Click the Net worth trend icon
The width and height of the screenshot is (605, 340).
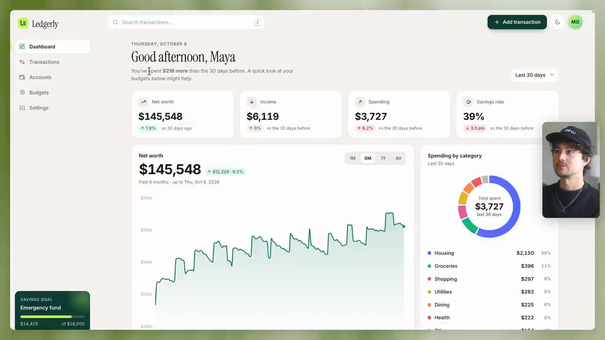[143, 102]
